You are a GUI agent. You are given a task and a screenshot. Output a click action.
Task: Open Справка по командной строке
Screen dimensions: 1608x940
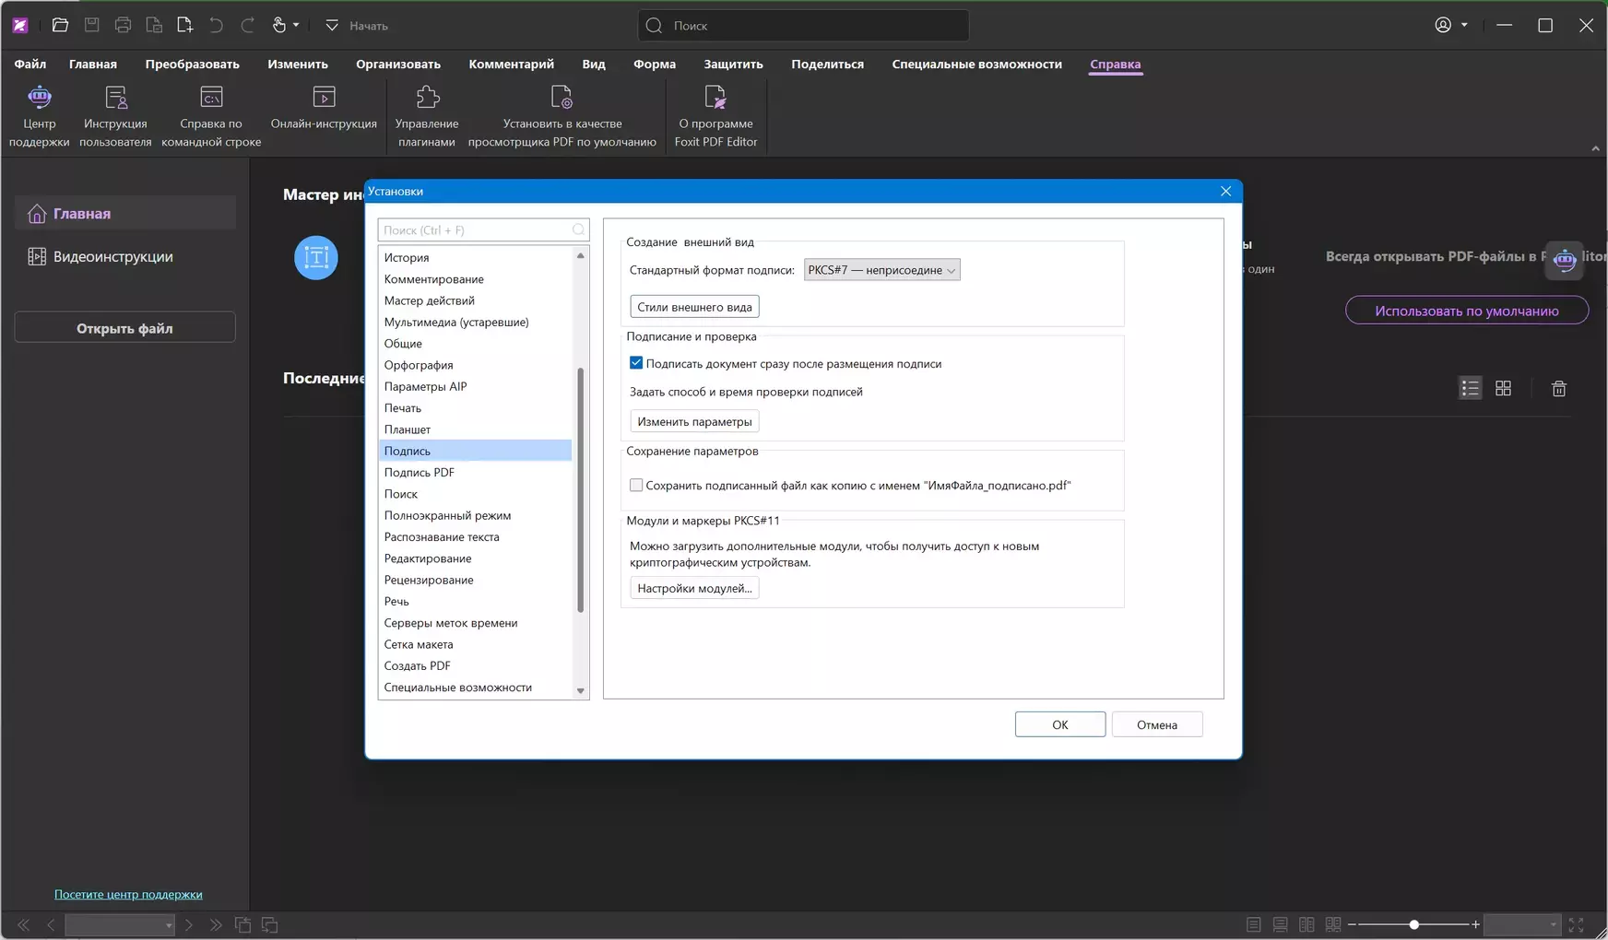[x=211, y=115]
